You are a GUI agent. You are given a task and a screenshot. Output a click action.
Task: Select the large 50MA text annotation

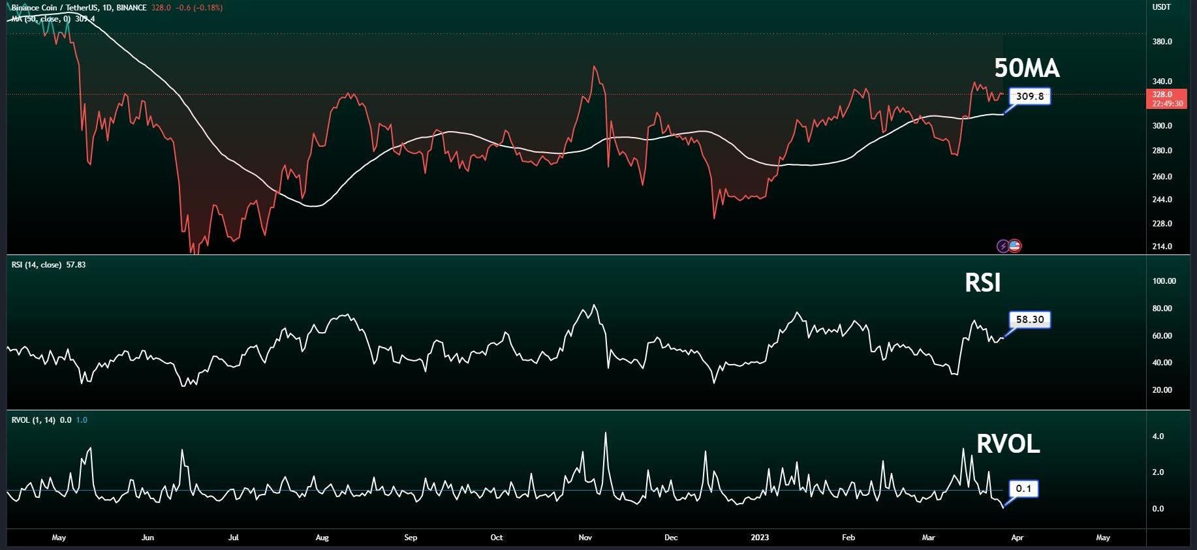pyautogui.click(x=1027, y=68)
